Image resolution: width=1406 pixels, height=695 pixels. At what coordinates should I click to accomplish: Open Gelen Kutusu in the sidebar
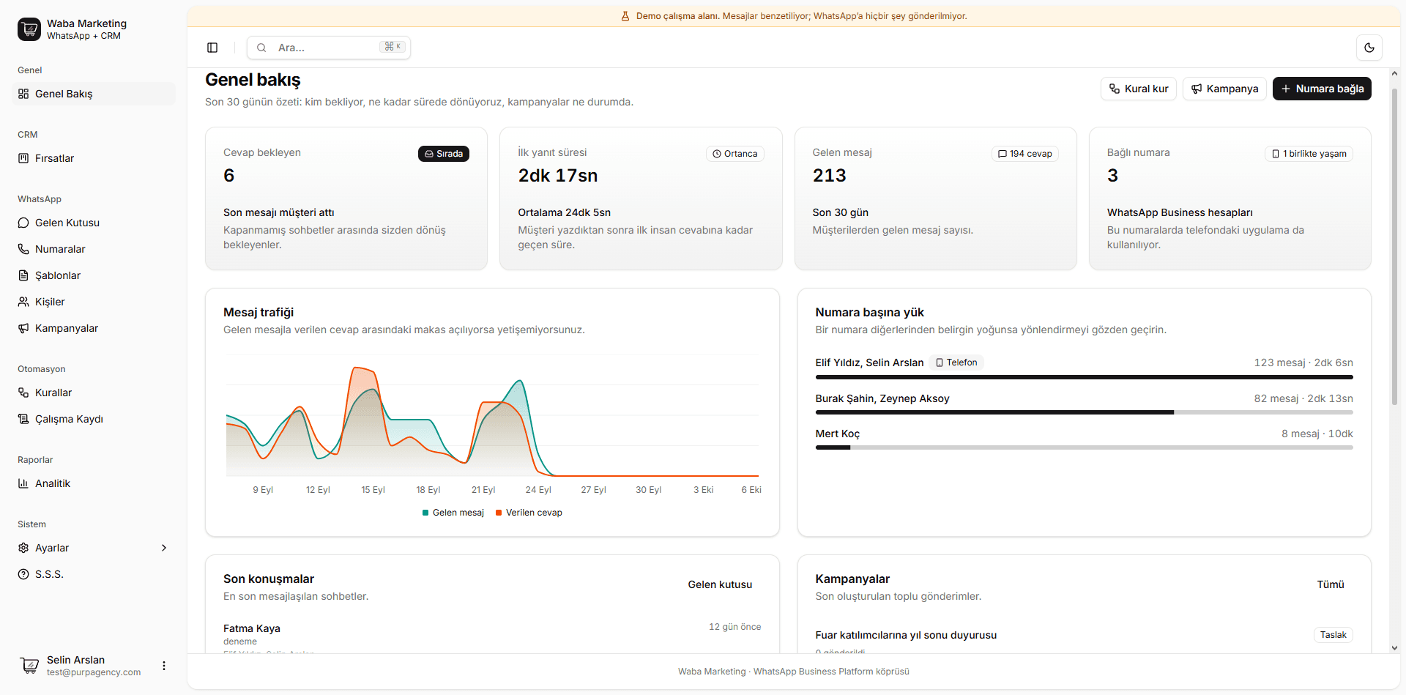94,223
